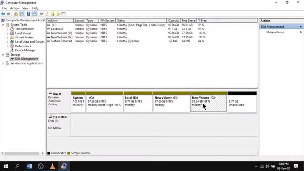Click left pane horizontal scrollbar right arrow
This screenshot has width=304, height=171.
pyautogui.click(x=43, y=153)
